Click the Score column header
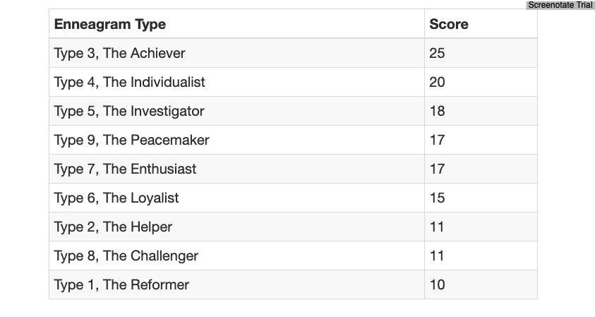 click(448, 24)
